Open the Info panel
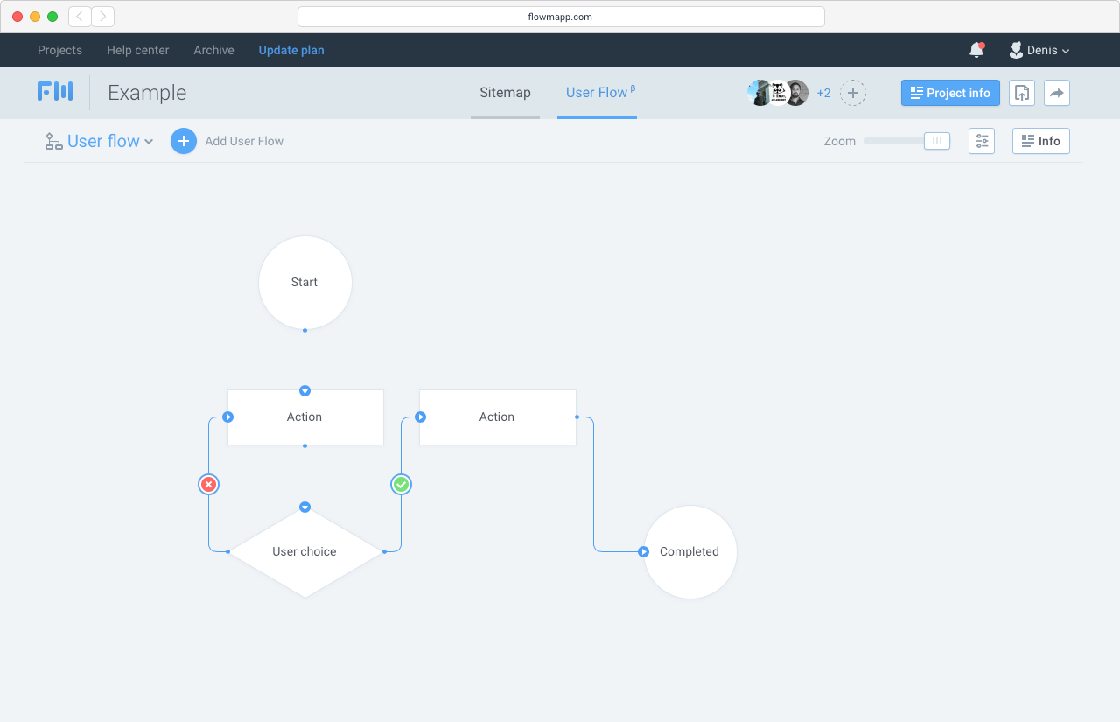 click(x=1040, y=140)
